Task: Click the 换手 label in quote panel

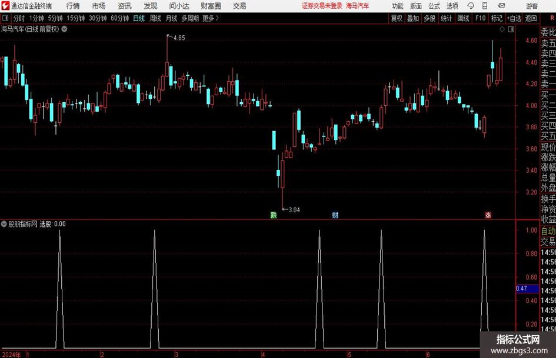Action: (548, 199)
